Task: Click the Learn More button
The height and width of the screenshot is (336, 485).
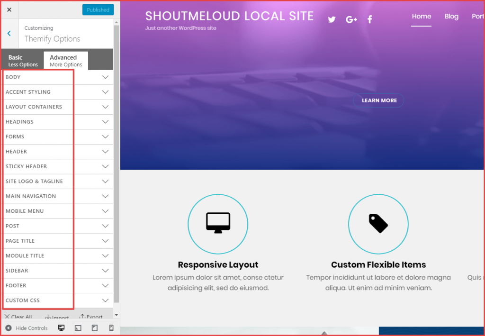Action: click(x=378, y=100)
